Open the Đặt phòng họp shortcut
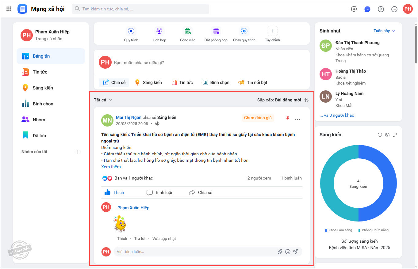This screenshot has height=269, width=418. click(x=216, y=34)
